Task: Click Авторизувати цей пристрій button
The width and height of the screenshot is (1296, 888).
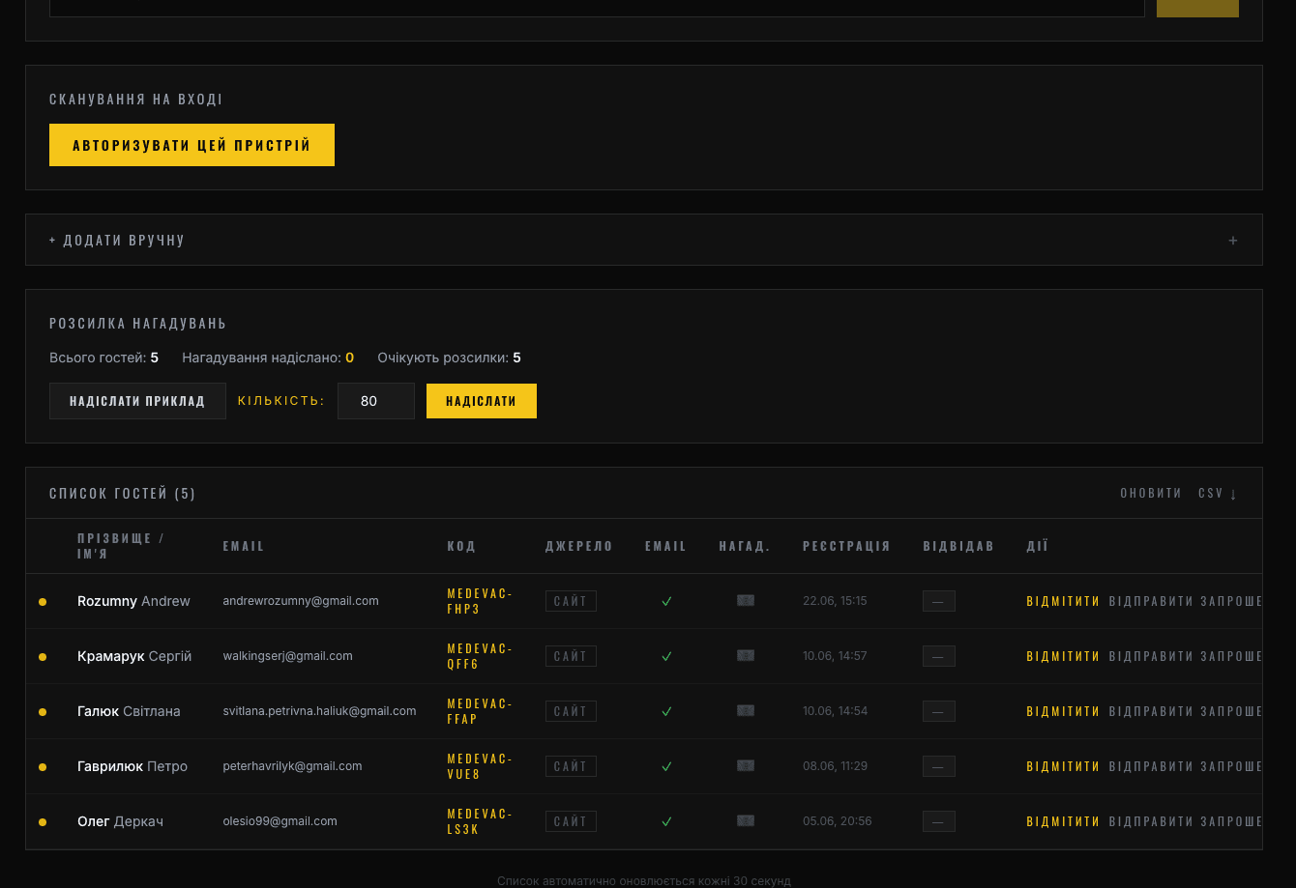Action: [191, 145]
